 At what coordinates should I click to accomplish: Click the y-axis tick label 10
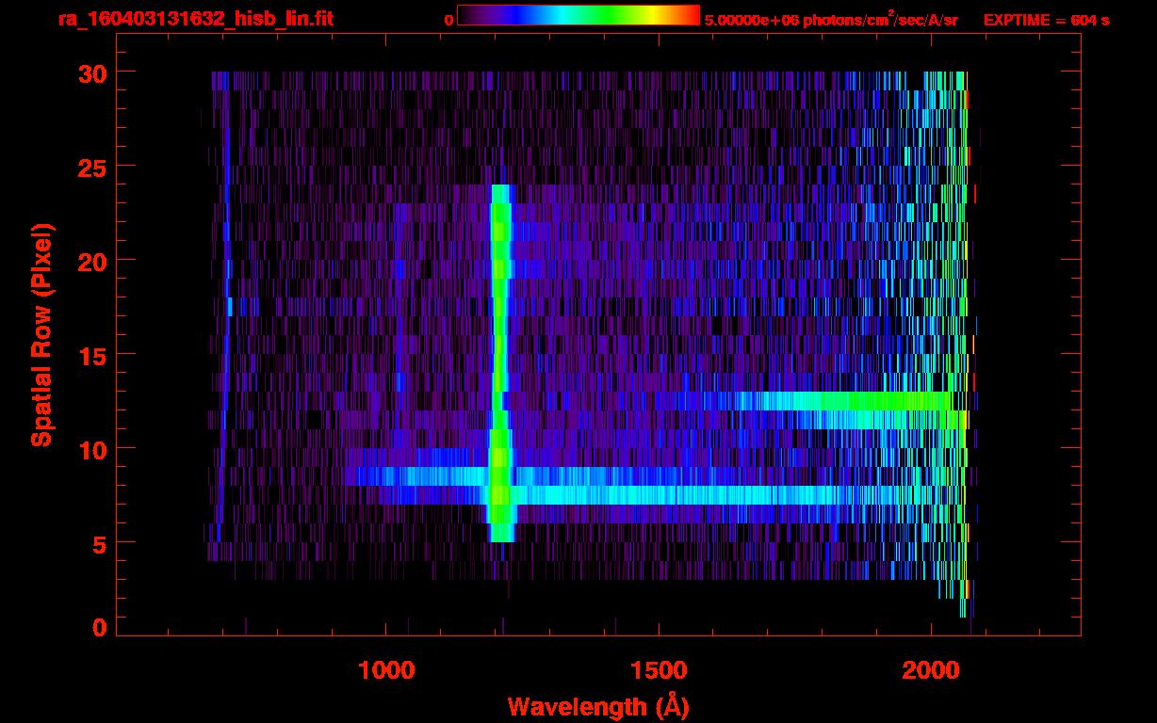[x=91, y=449]
